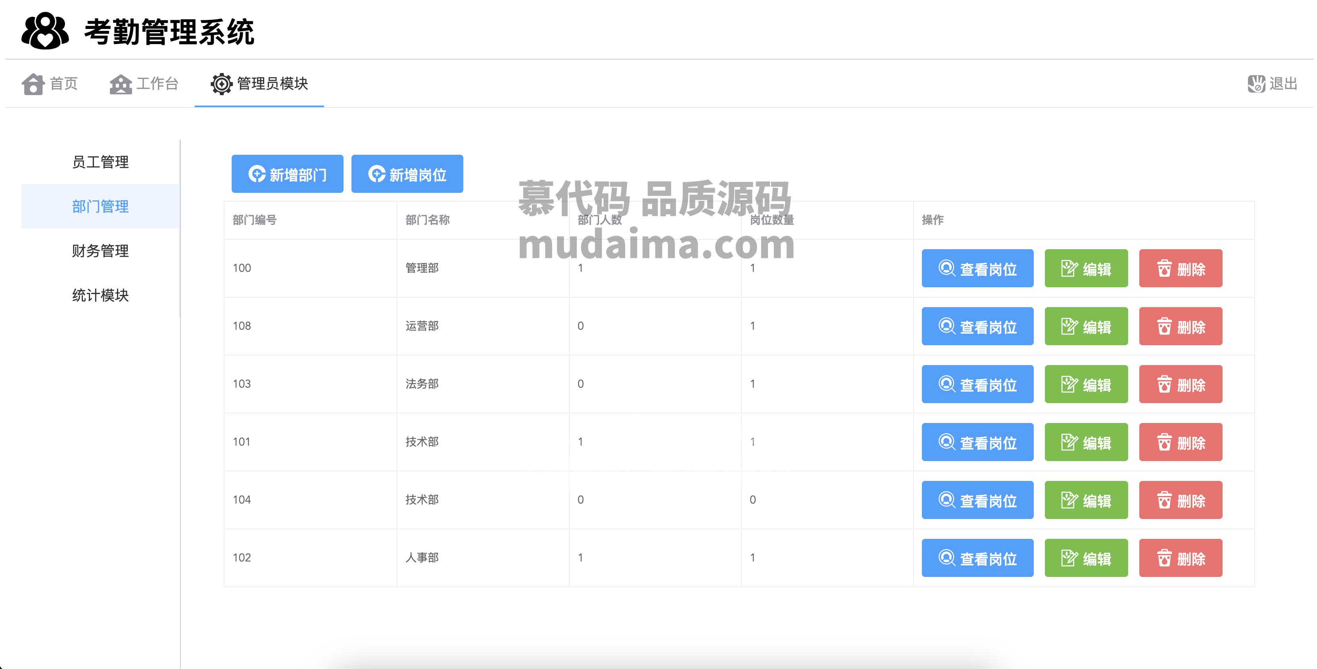Open 财务管理 in the sidebar
1317x669 pixels.
point(100,251)
